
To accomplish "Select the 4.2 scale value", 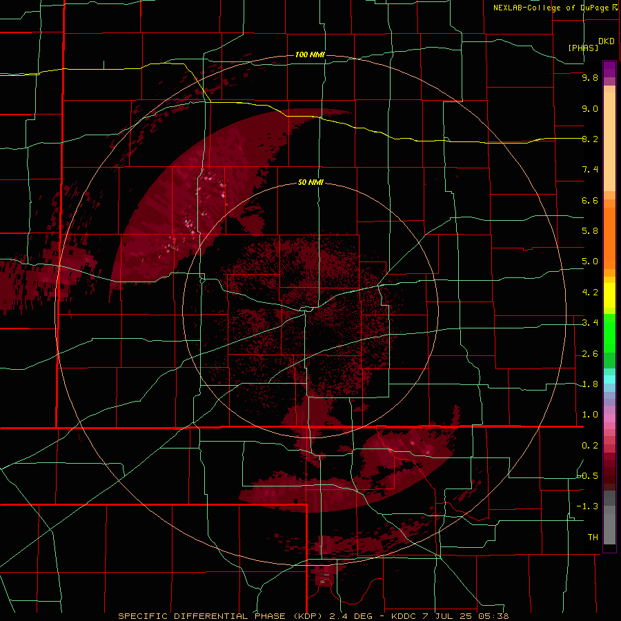I will [x=590, y=293].
